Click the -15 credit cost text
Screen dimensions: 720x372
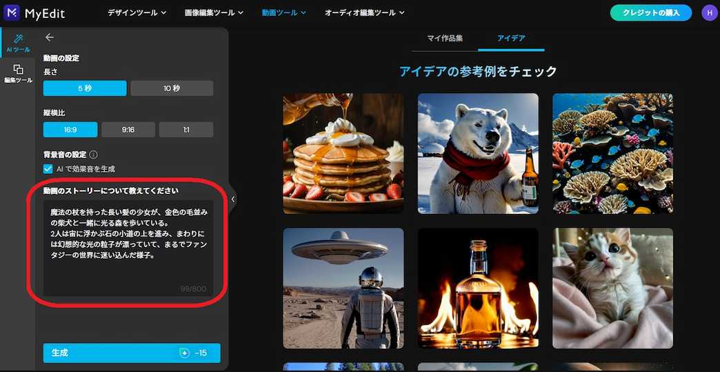(x=201, y=353)
